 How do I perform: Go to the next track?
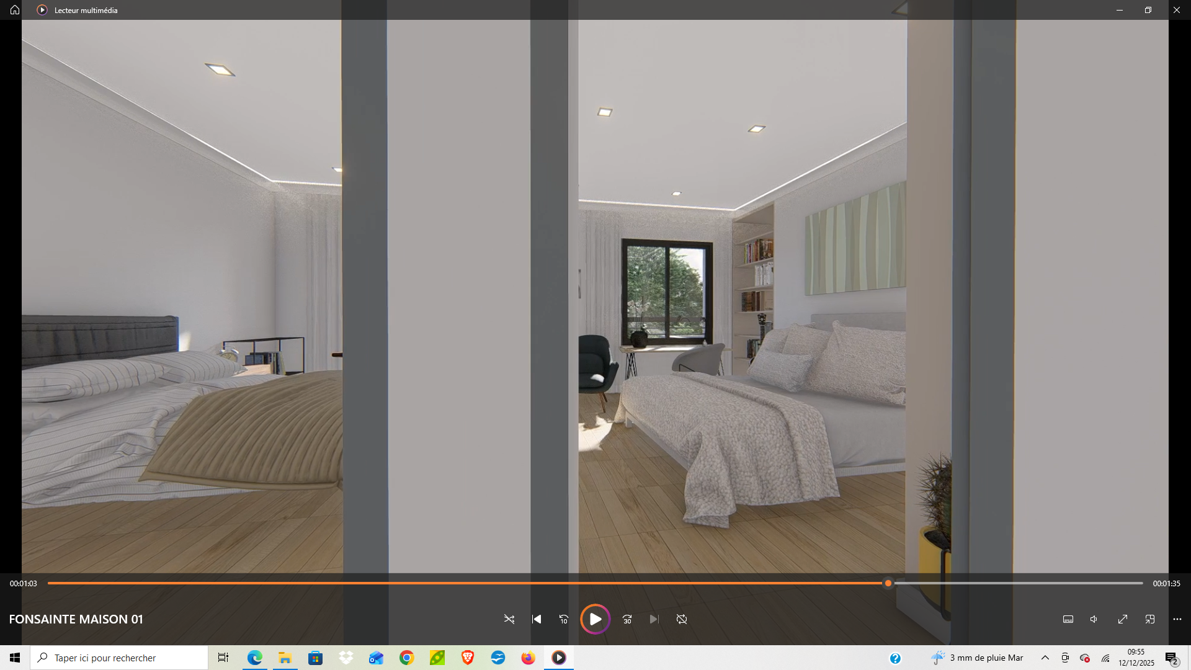coord(654,619)
